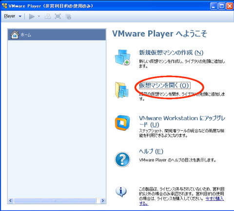Click the ヘルプ (E) link
The width and height of the screenshot is (234, 211).
[x=151, y=151]
